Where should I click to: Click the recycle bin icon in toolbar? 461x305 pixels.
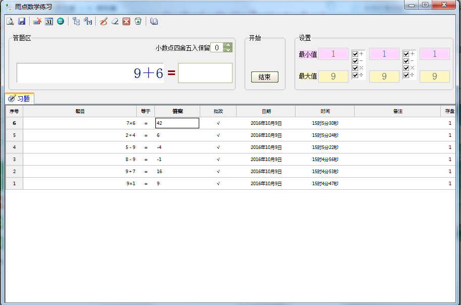[138, 21]
